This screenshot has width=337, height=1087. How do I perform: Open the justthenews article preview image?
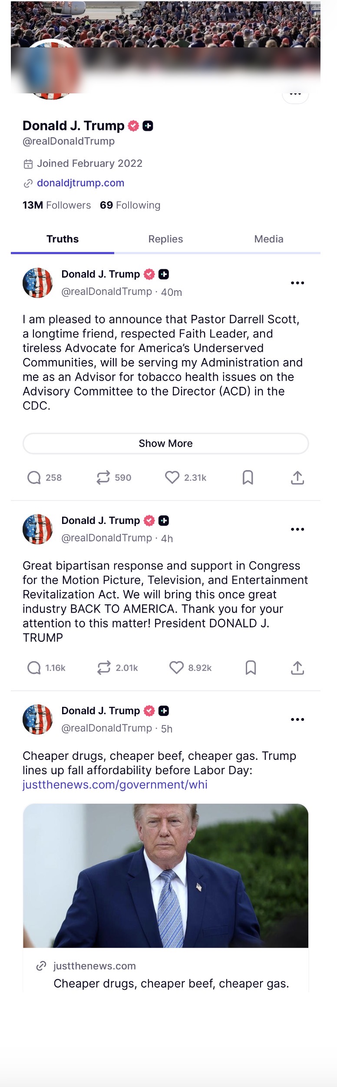[165, 875]
